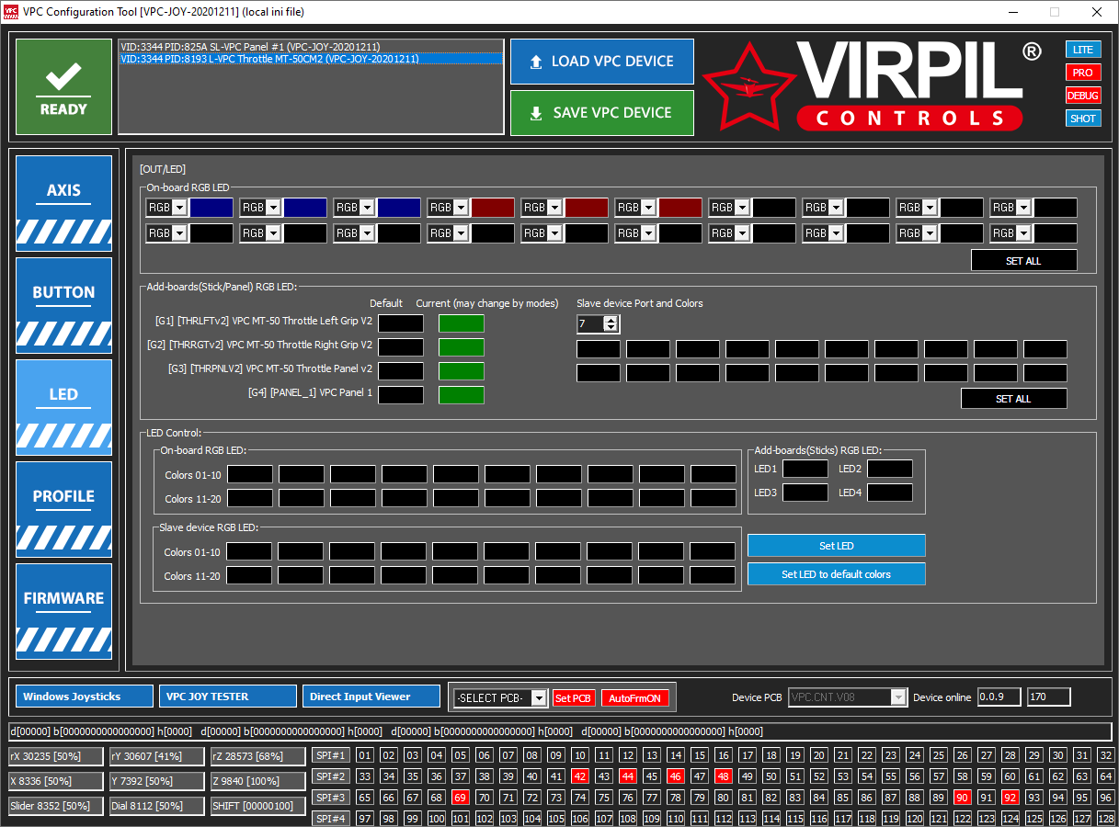Click the Slider 8352 axis readout
The height and width of the screenshot is (827, 1119).
pyautogui.click(x=56, y=806)
